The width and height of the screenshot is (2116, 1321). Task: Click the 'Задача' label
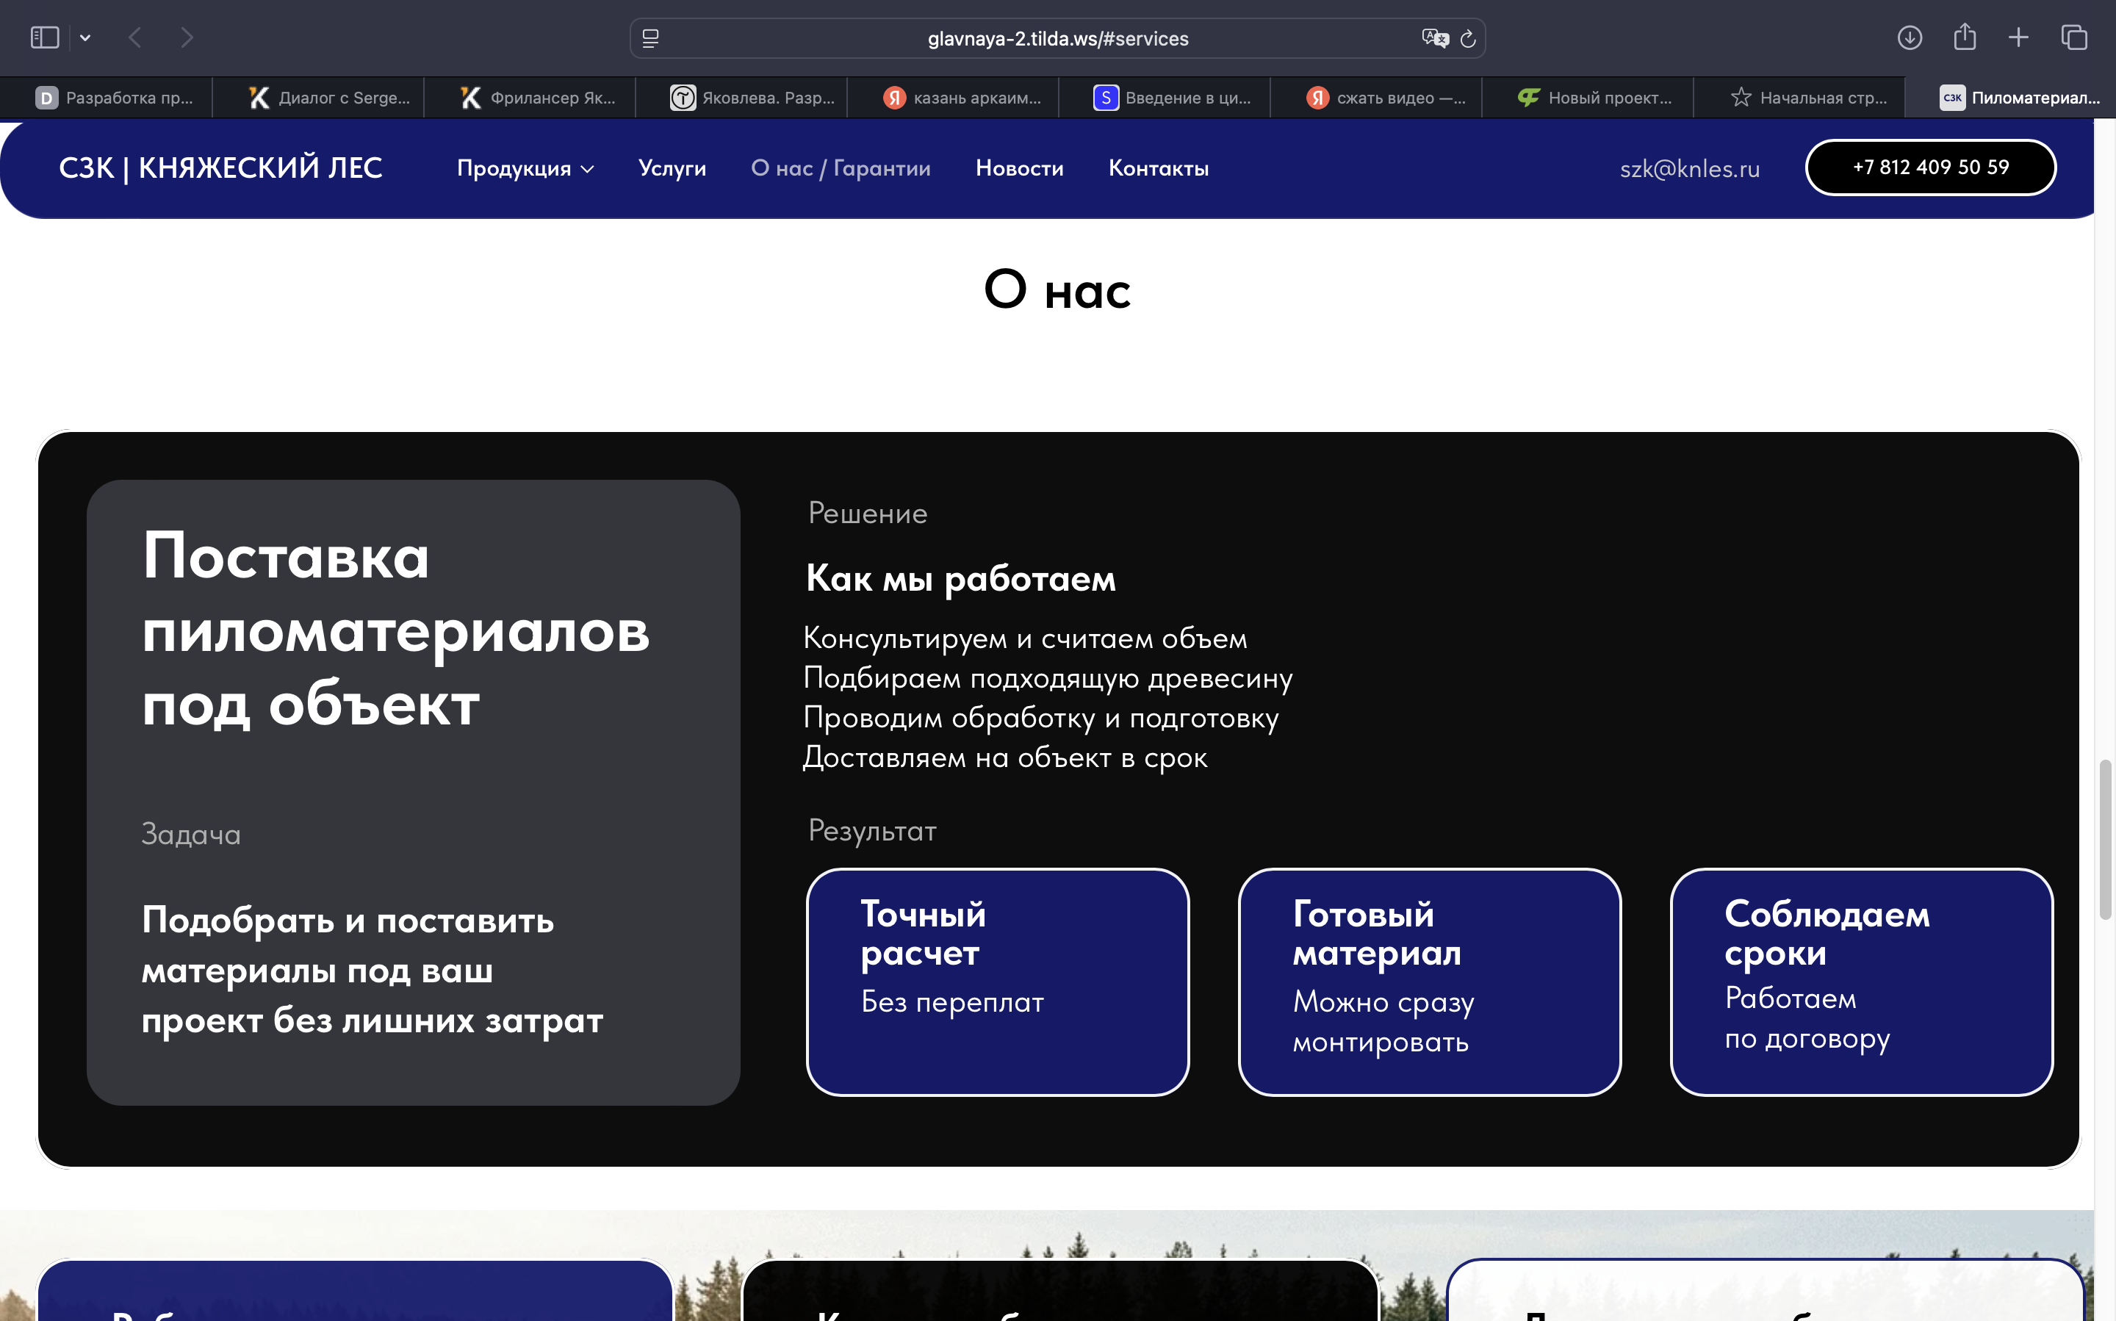tap(190, 835)
